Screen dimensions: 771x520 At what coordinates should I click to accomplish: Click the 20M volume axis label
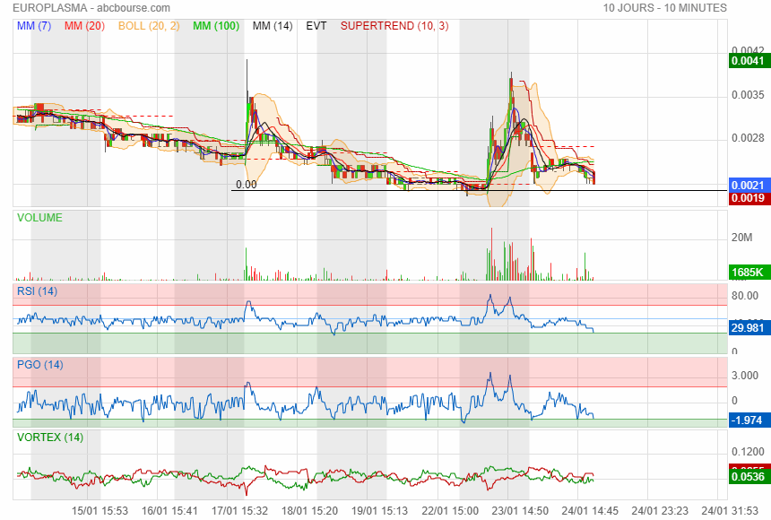click(x=742, y=238)
